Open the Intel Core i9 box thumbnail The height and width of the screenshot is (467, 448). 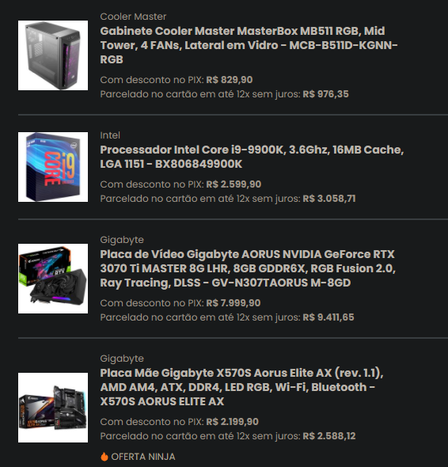53,167
